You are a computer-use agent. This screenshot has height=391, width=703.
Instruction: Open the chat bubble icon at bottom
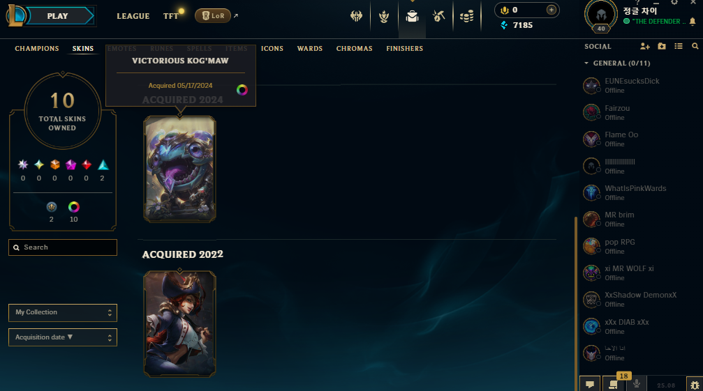click(590, 384)
